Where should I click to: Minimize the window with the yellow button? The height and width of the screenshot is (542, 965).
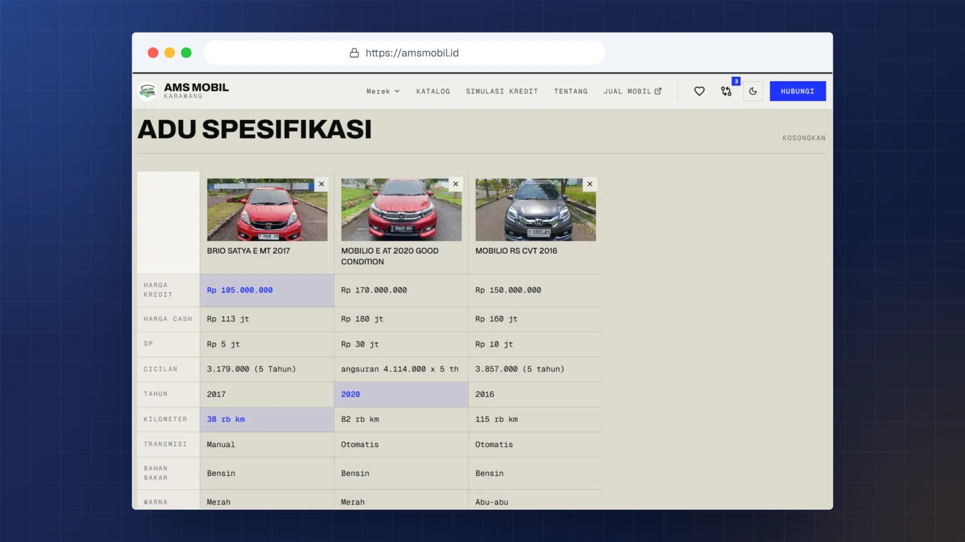[170, 53]
